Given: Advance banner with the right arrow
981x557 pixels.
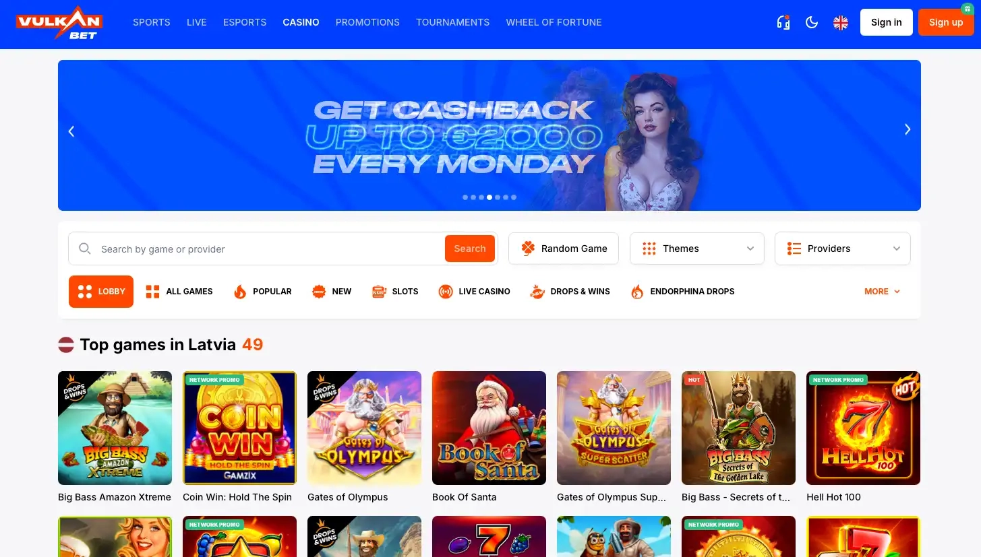Looking at the screenshot, I should click(x=908, y=130).
